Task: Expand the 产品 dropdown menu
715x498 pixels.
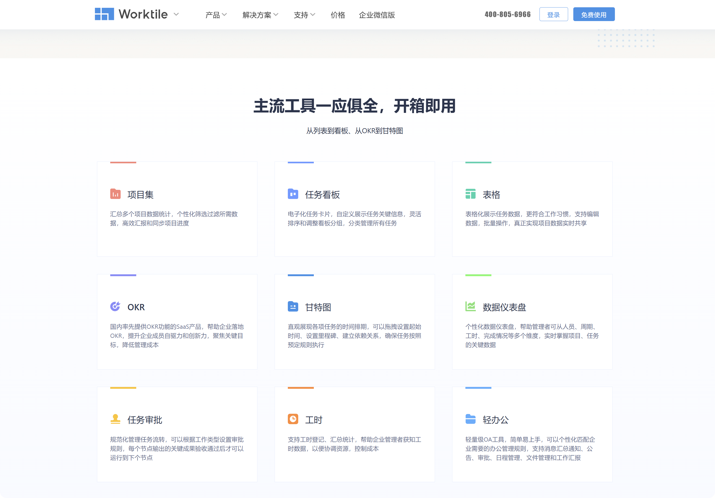Action: click(x=216, y=15)
